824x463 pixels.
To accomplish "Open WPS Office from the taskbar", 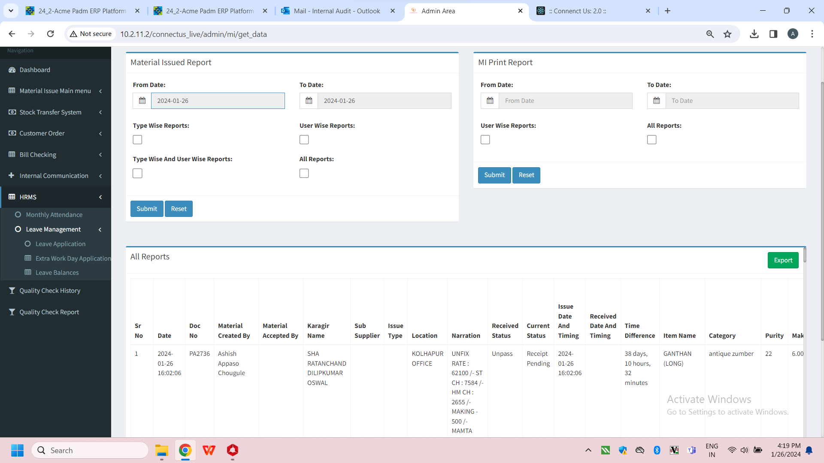I will 209,450.
